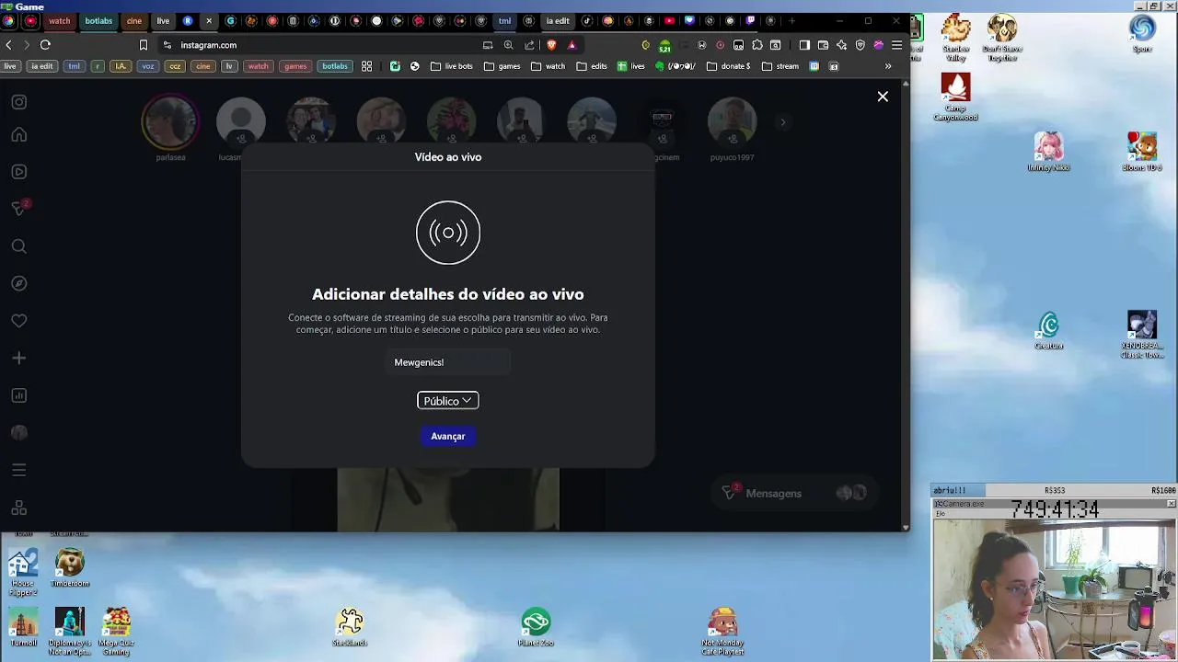Open the More hamburger menu in sidebar
The image size is (1178, 662).
pyautogui.click(x=19, y=470)
